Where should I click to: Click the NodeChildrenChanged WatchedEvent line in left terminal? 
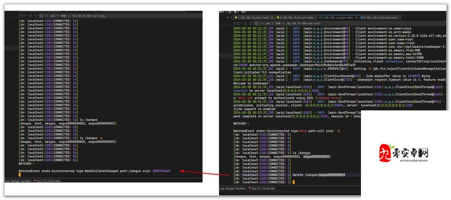(94, 171)
